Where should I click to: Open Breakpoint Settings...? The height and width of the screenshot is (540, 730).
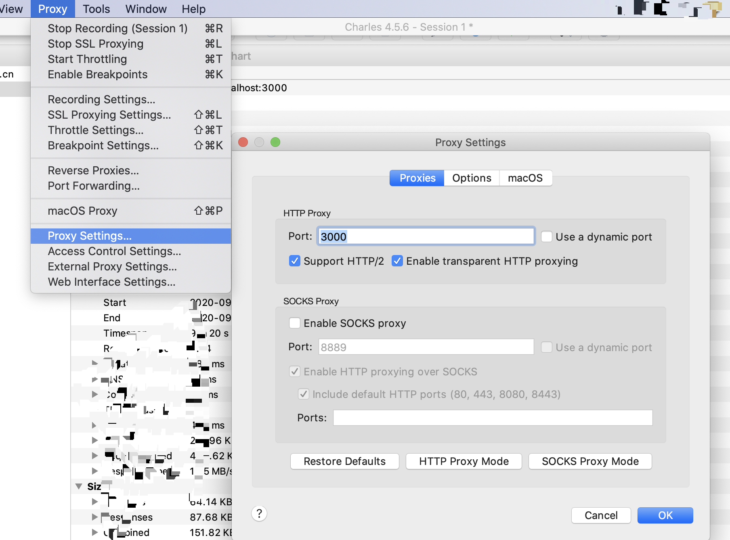tap(131, 145)
